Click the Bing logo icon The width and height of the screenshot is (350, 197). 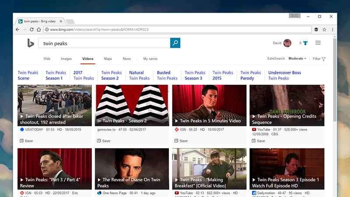pyautogui.click(x=31, y=43)
